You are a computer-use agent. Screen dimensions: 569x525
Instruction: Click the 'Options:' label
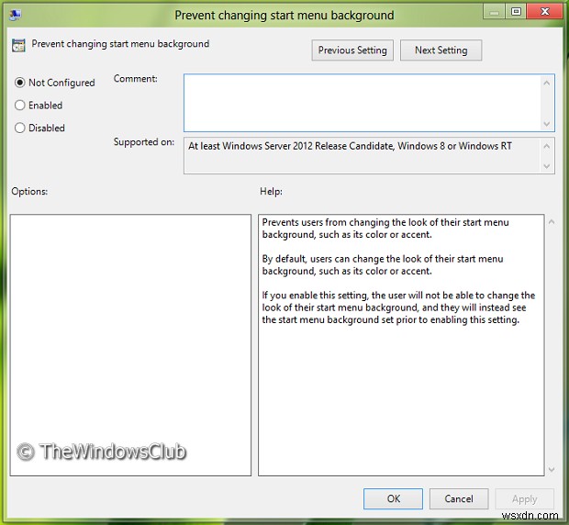[x=29, y=191]
